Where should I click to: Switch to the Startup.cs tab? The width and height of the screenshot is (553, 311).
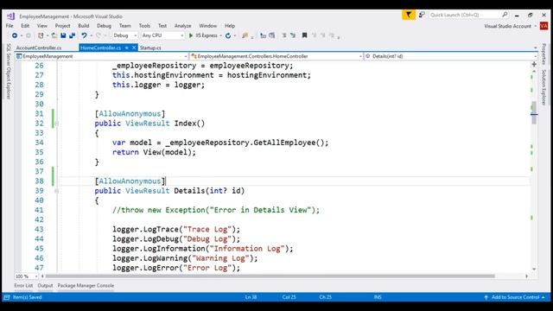click(x=150, y=48)
